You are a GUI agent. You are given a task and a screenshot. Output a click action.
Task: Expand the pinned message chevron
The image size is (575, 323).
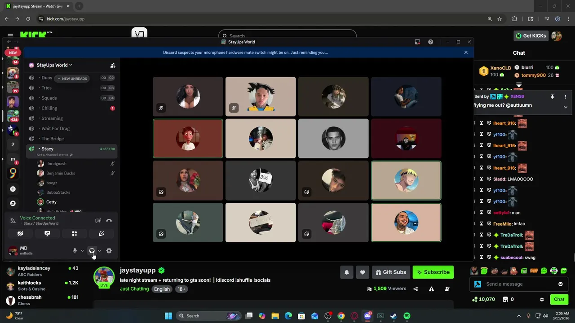566,107
